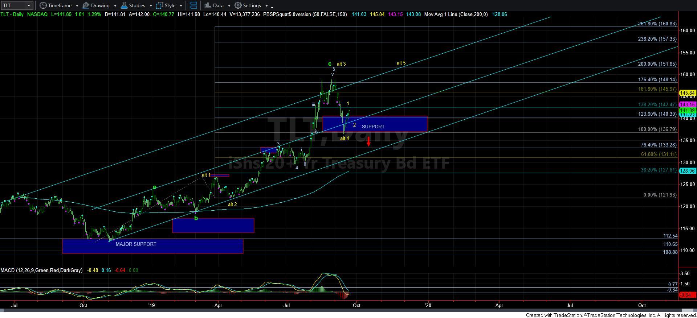
Task: Click the 261.80% (160.83) Fibonacci label
Action: point(657,24)
